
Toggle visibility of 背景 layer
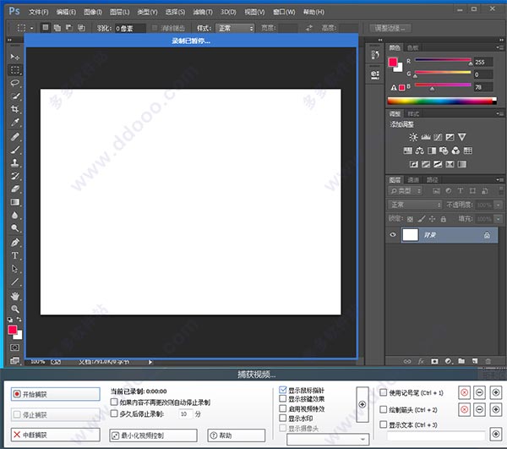[393, 235]
